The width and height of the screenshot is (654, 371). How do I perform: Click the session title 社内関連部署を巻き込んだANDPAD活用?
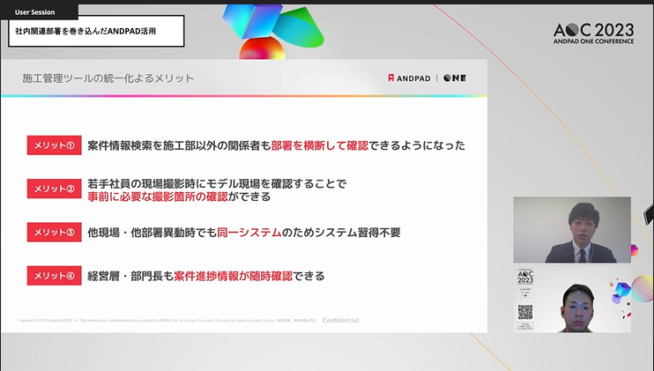point(85,31)
